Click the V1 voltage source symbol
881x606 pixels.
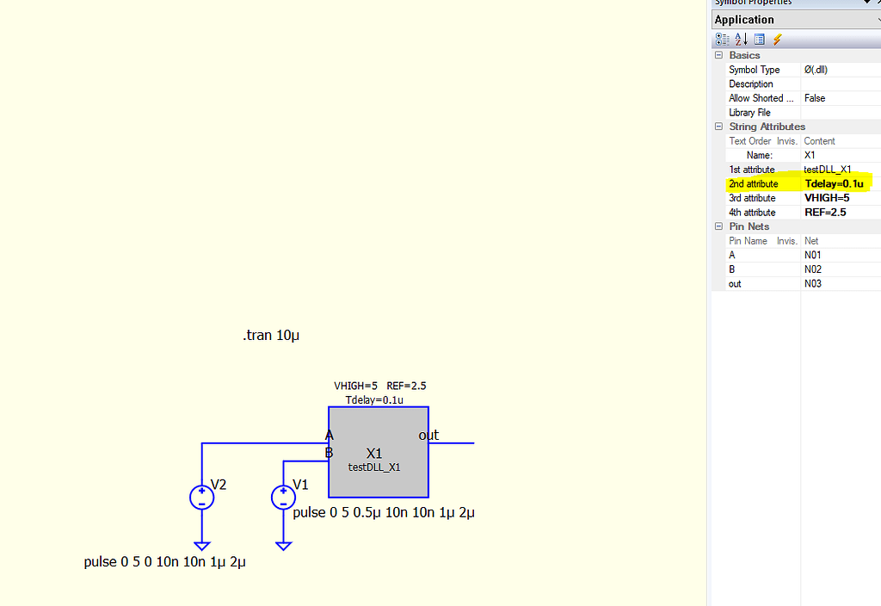click(x=283, y=497)
